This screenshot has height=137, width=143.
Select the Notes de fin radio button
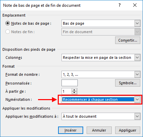7,32
